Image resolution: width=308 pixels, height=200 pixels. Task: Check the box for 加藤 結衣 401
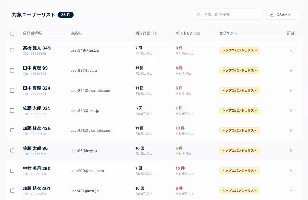tap(12, 191)
